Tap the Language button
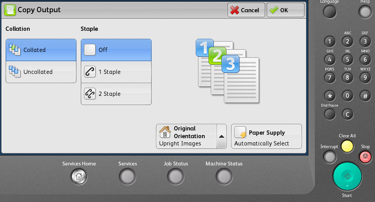 pos(330,12)
